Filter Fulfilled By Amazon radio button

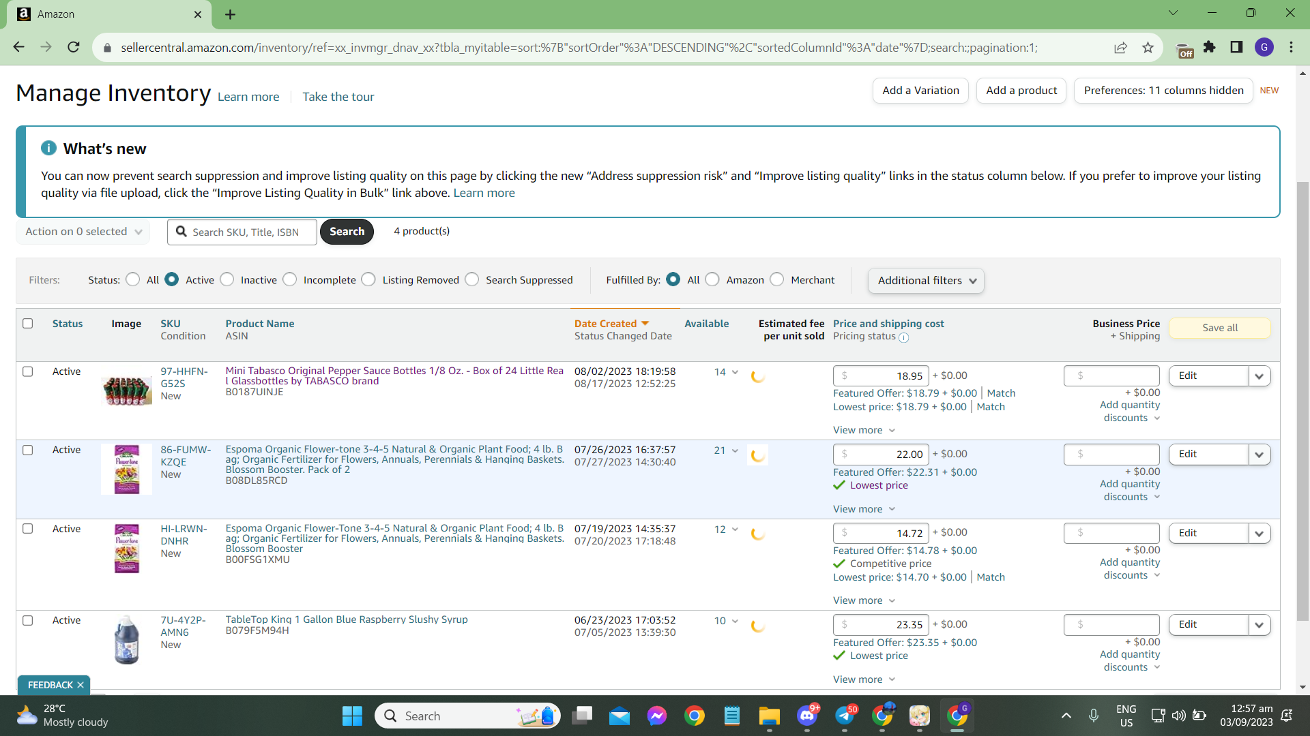pyautogui.click(x=712, y=279)
